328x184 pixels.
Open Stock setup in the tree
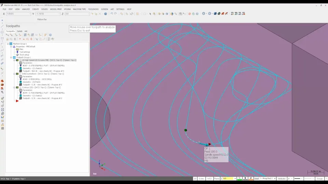point(24,55)
